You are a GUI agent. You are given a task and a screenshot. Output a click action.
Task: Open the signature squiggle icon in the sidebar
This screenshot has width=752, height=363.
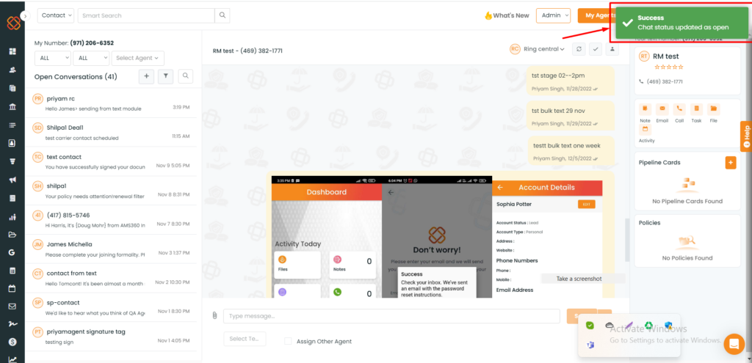tap(12, 324)
